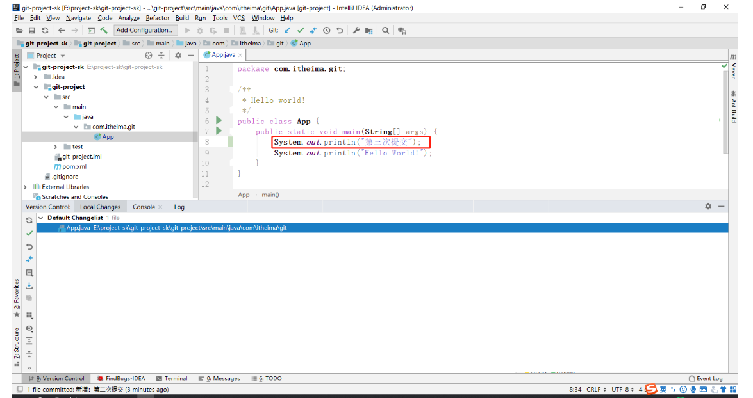Collapse the main folder node
Viewport: 753px width, 398px height.
(x=56, y=107)
